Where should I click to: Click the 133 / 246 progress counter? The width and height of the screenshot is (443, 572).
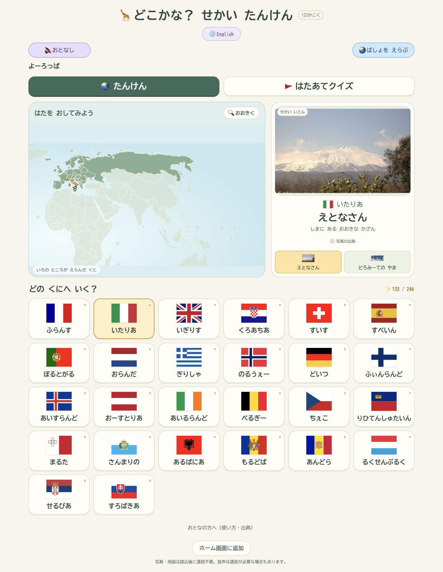399,289
